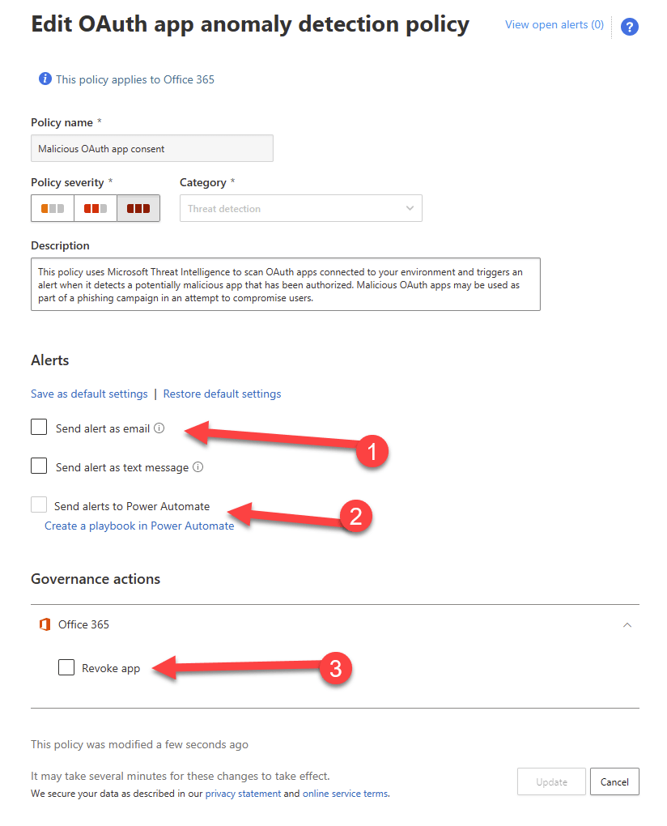Collapse the Office 365 governance section
The height and width of the screenshot is (826, 667).
point(627,625)
